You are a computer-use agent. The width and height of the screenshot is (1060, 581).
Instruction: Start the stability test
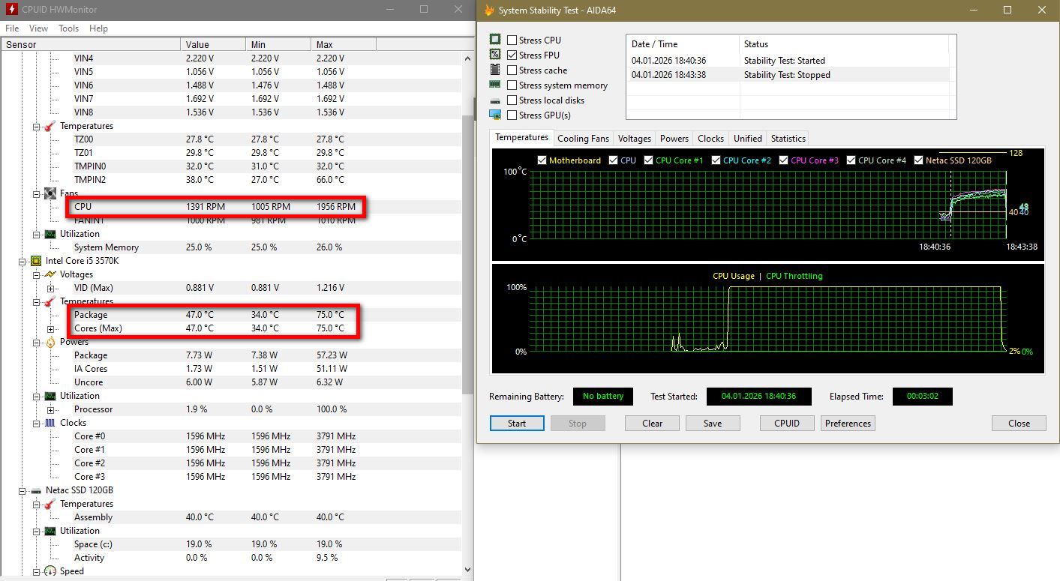517,423
